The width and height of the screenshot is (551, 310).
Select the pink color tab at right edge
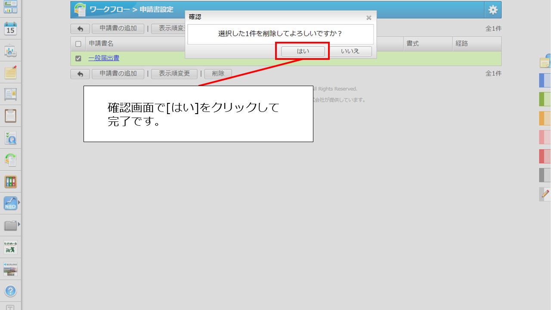545,137
